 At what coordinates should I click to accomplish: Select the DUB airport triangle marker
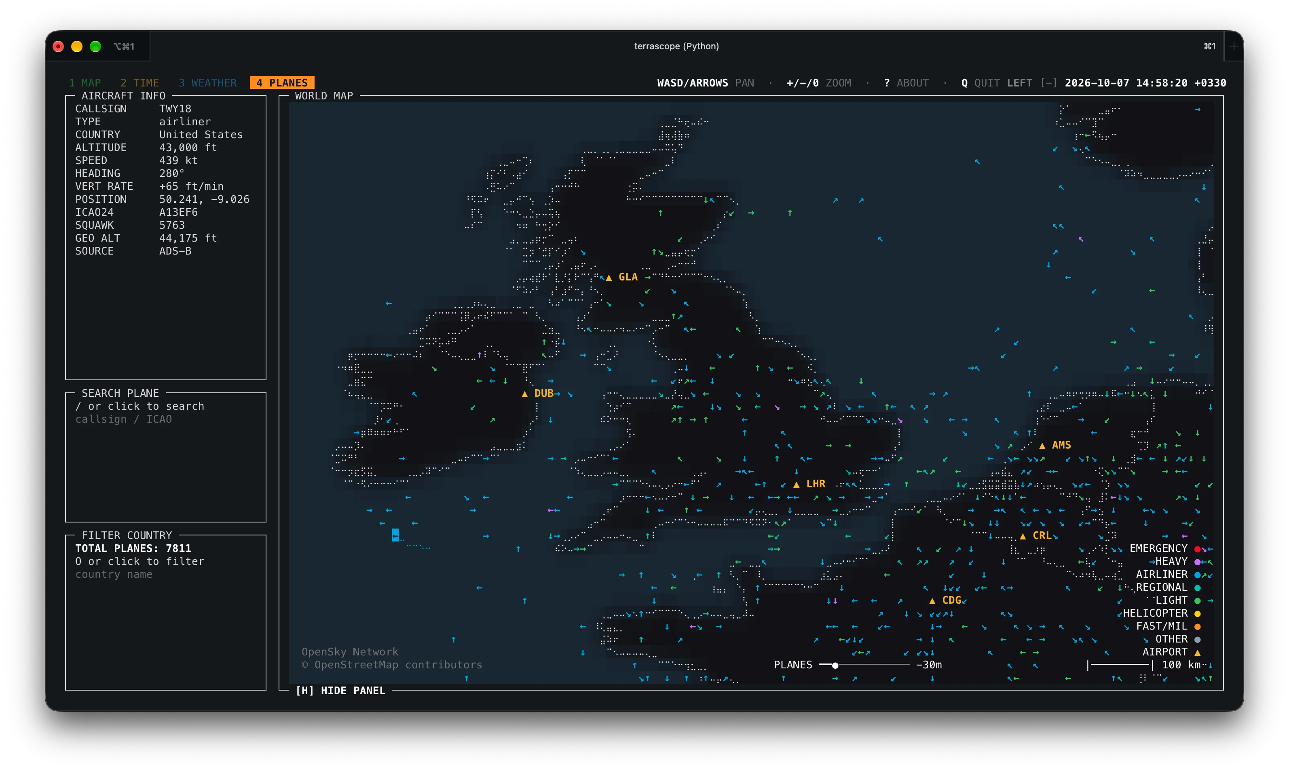pos(524,394)
